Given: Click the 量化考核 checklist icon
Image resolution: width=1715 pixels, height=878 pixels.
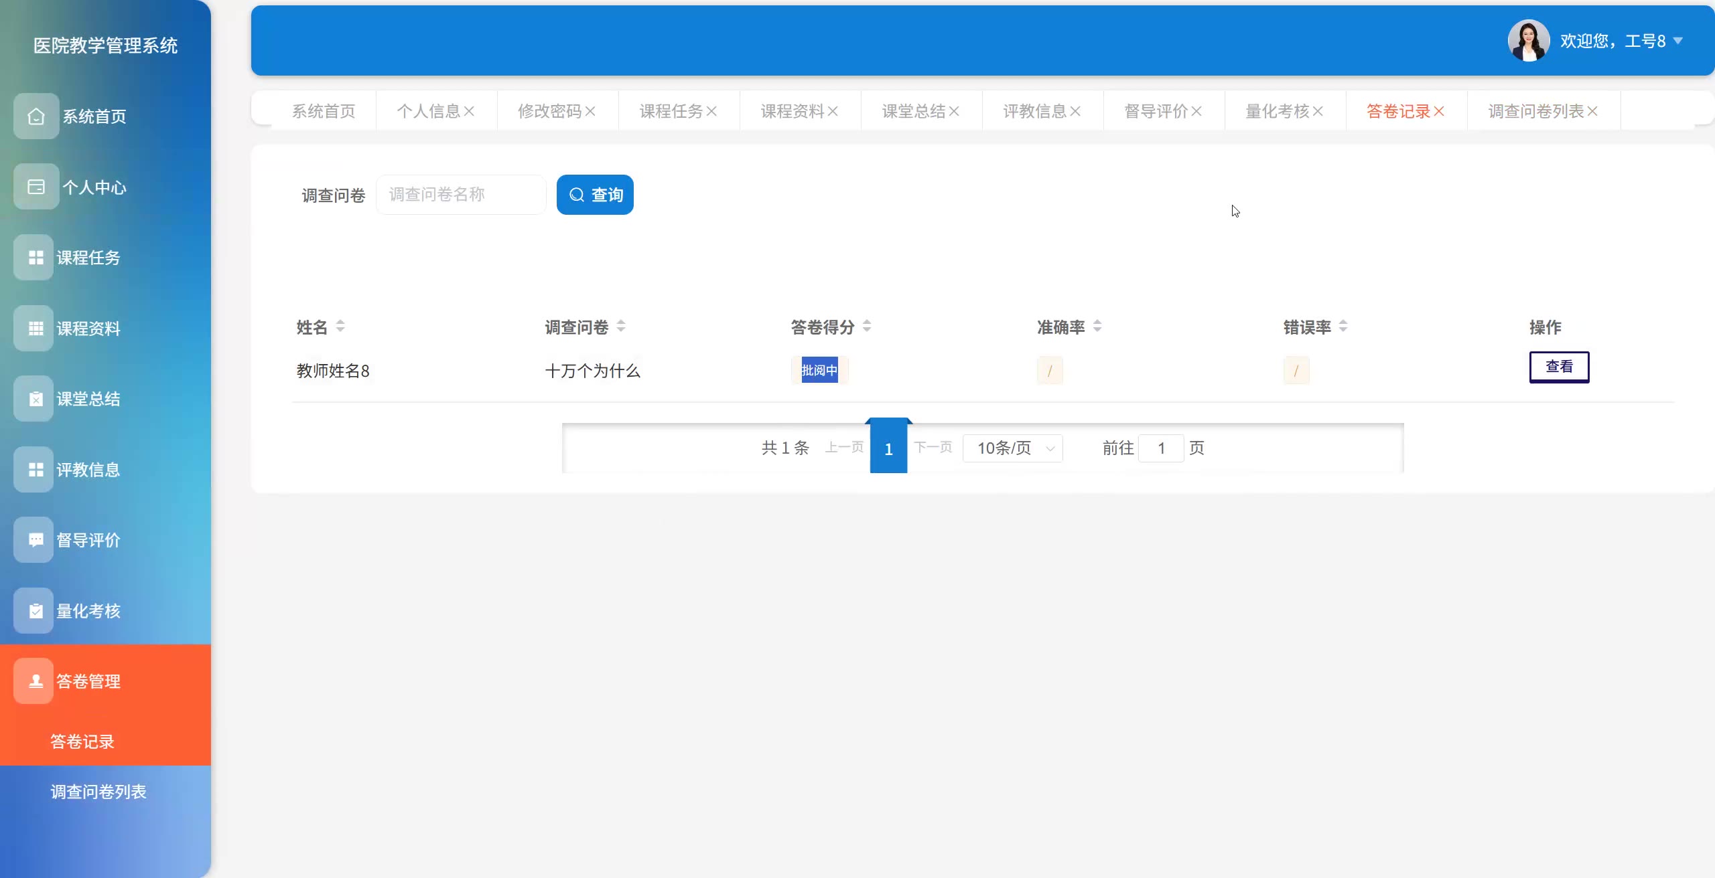Looking at the screenshot, I should (x=36, y=611).
